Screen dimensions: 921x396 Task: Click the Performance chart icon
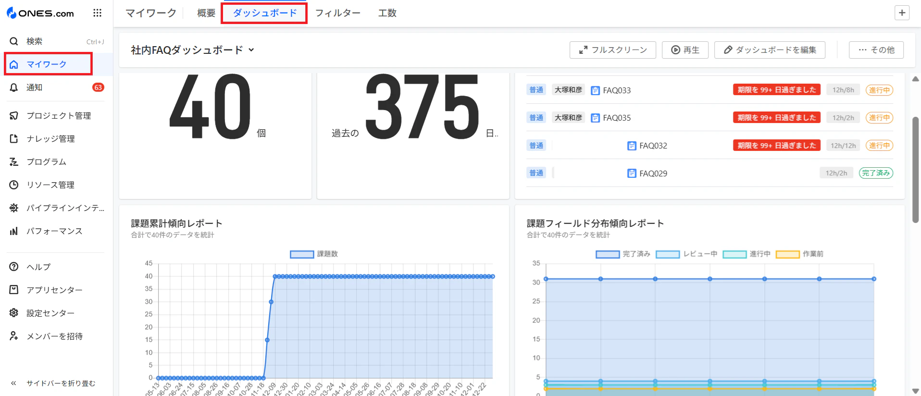(14, 231)
